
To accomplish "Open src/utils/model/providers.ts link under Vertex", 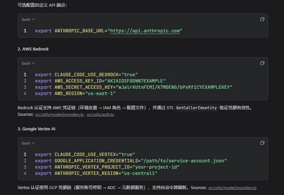I will point(232,188).
